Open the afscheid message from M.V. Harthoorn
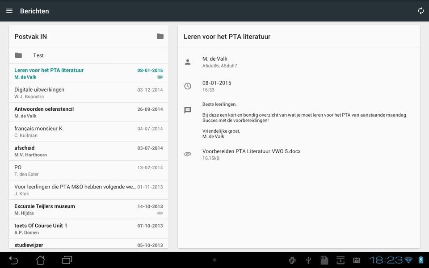The height and width of the screenshot is (268, 429). point(88,151)
